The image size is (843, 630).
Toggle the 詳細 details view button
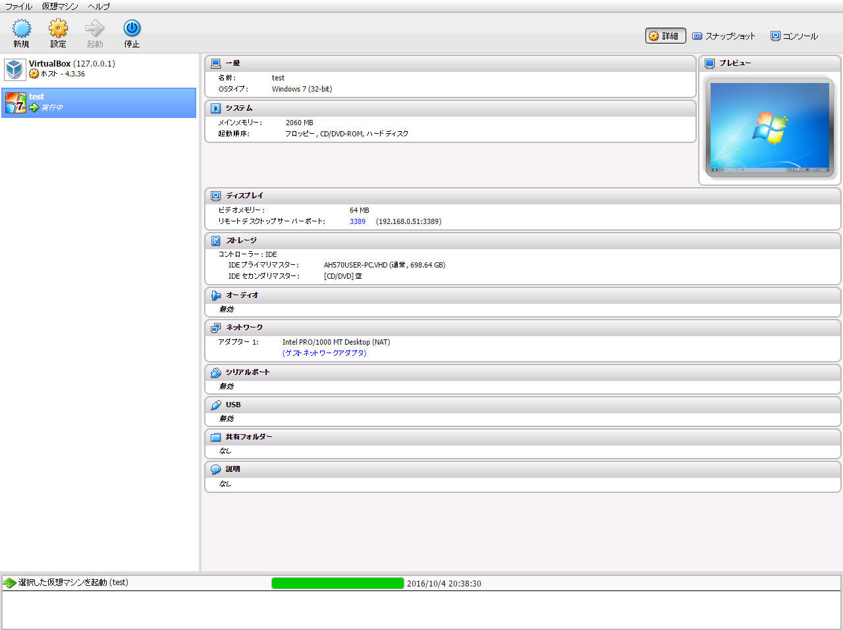[665, 36]
